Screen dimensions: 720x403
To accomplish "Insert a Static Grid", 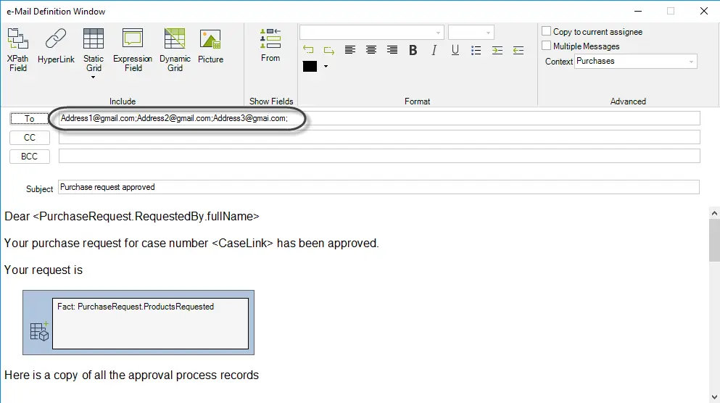I will 94,49.
